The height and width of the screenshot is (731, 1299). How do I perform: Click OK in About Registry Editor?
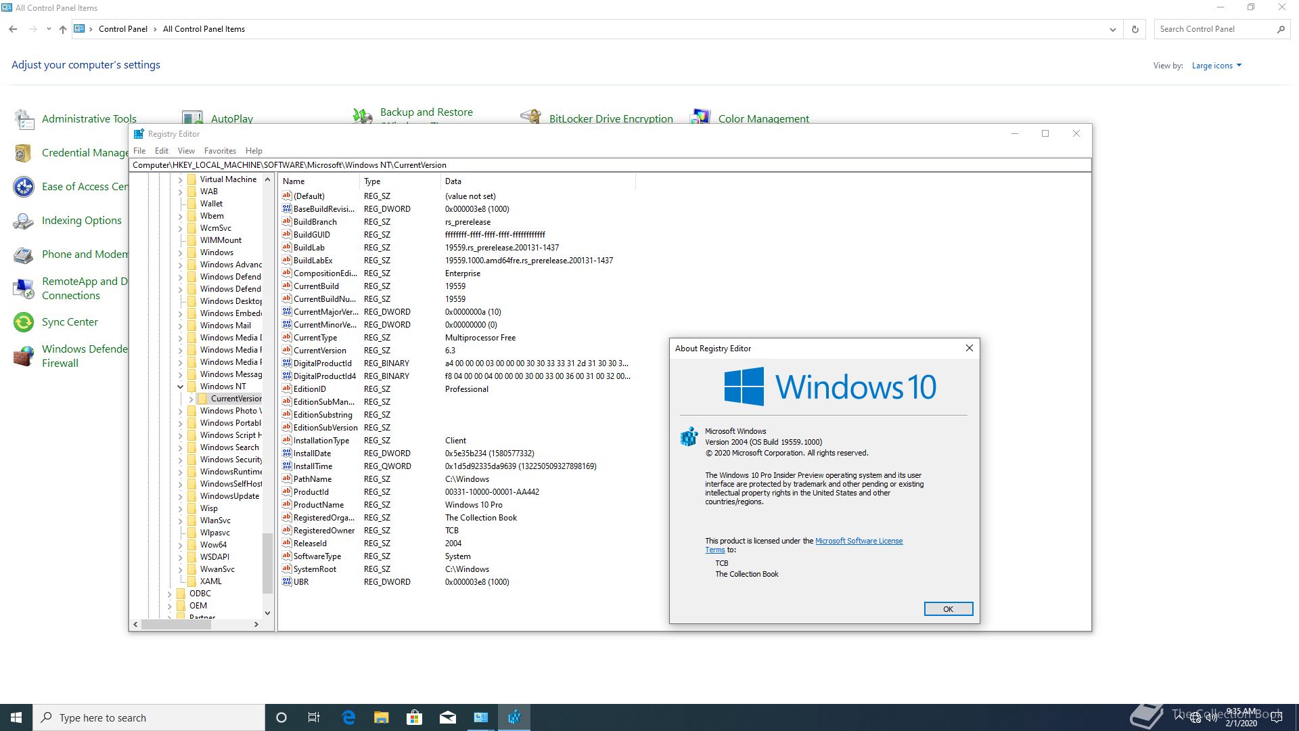949,609
